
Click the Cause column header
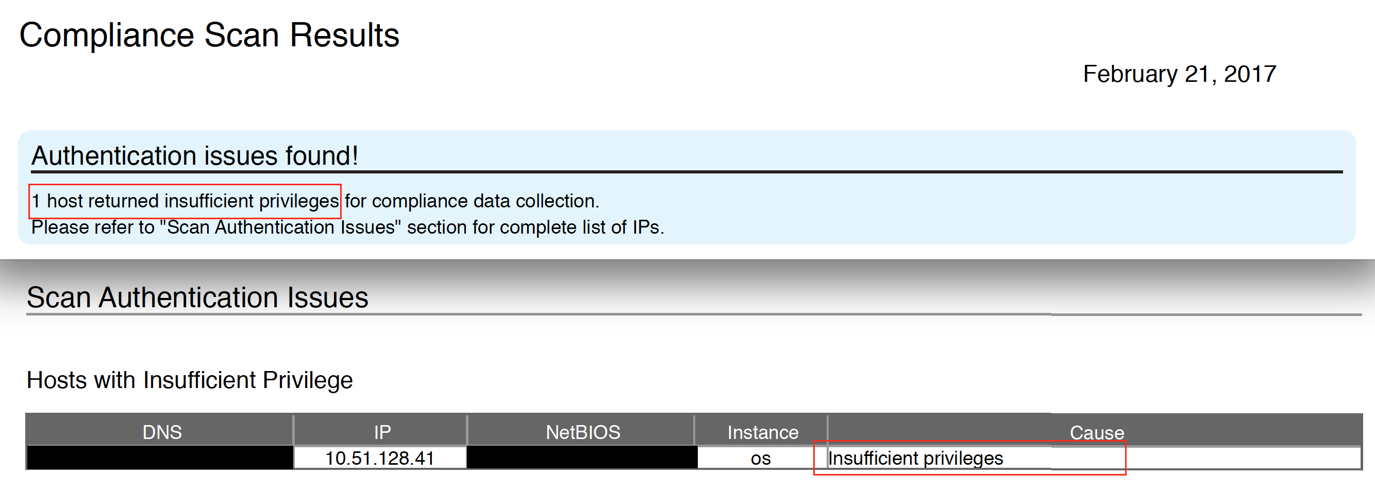(1096, 433)
